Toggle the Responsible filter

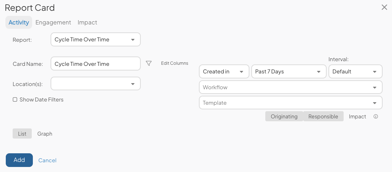tap(323, 117)
